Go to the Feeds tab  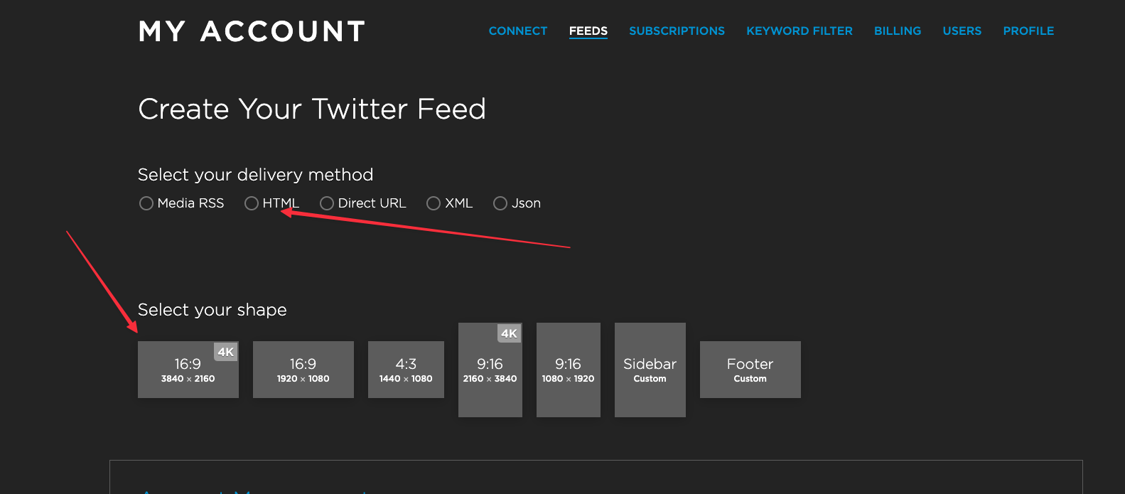coord(588,31)
